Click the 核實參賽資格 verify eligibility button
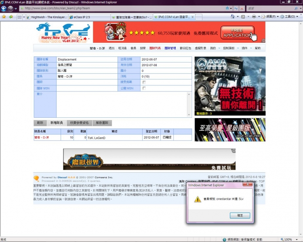This screenshot has width=303, height=242. pos(79,123)
